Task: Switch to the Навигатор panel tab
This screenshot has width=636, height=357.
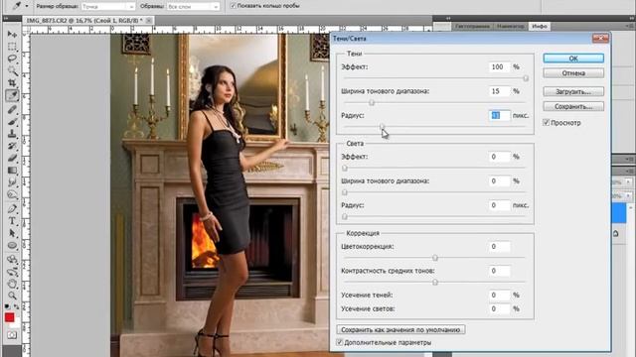Action: 510,27
